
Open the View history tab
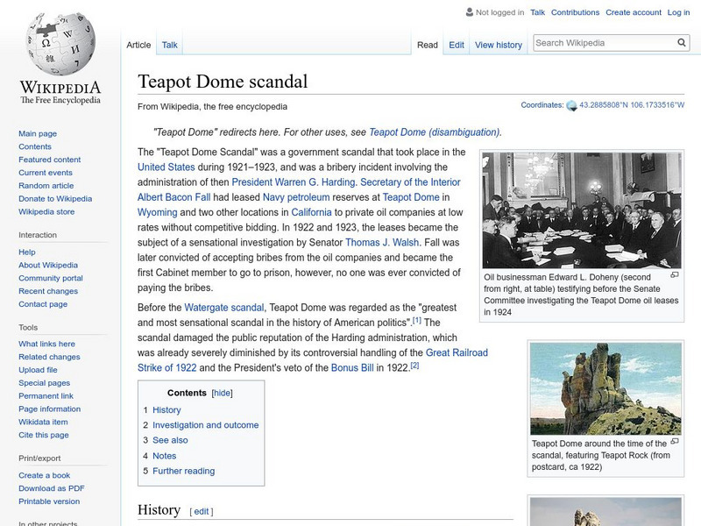[499, 45]
